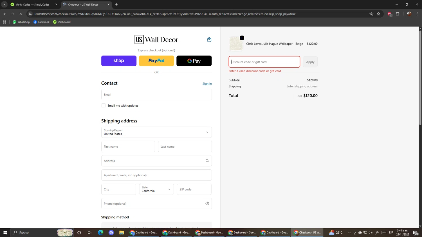Click the ZIP code field
The width and height of the screenshot is (422, 237).
click(194, 189)
